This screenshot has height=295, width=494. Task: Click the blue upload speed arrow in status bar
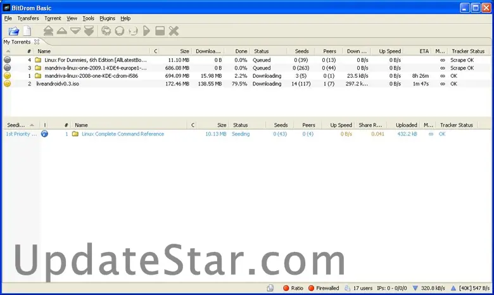point(453,288)
